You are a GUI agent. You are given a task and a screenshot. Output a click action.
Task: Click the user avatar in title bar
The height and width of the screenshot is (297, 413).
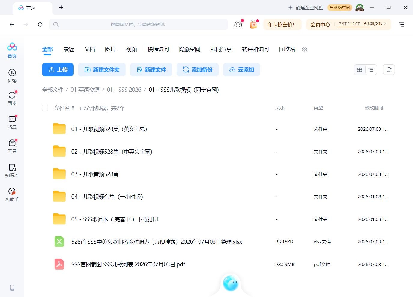360,8
